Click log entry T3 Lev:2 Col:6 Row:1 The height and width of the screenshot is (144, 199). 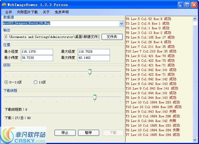(x=147, y=23)
